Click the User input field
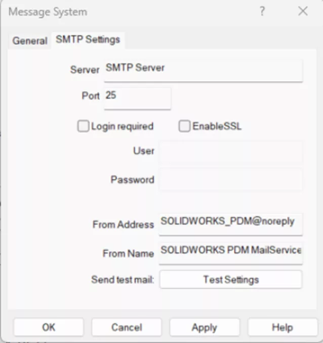The image size is (323, 343). coord(230,153)
